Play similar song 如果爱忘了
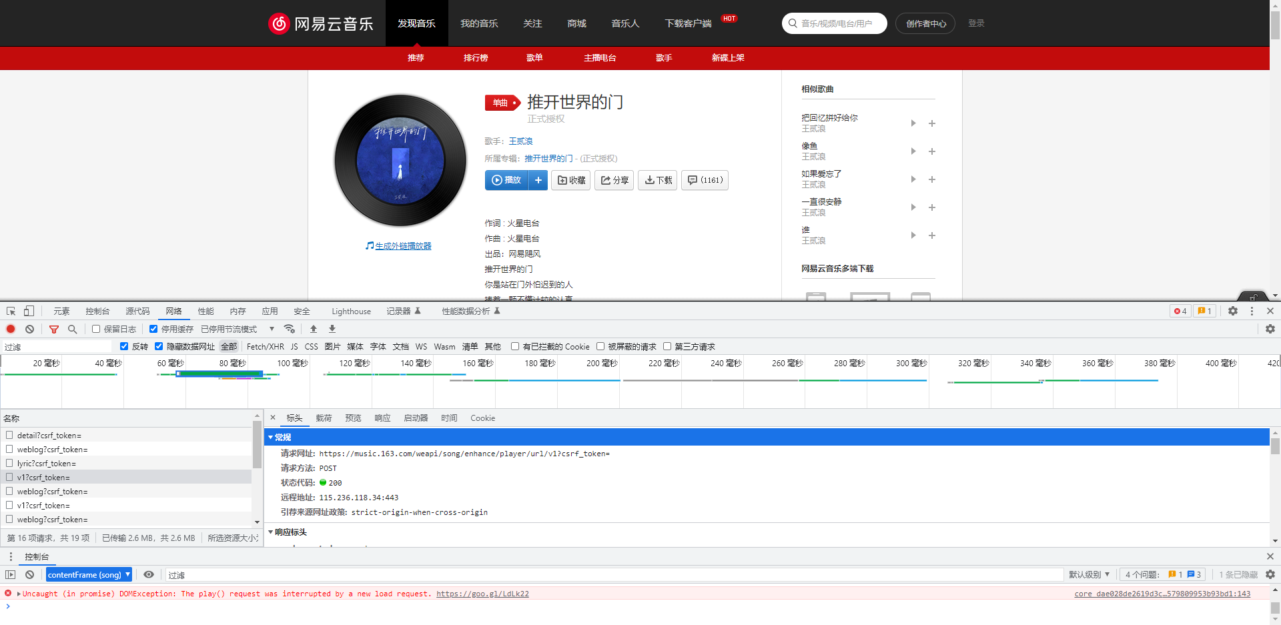Image resolution: width=1281 pixels, height=625 pixels. [913, 179]
